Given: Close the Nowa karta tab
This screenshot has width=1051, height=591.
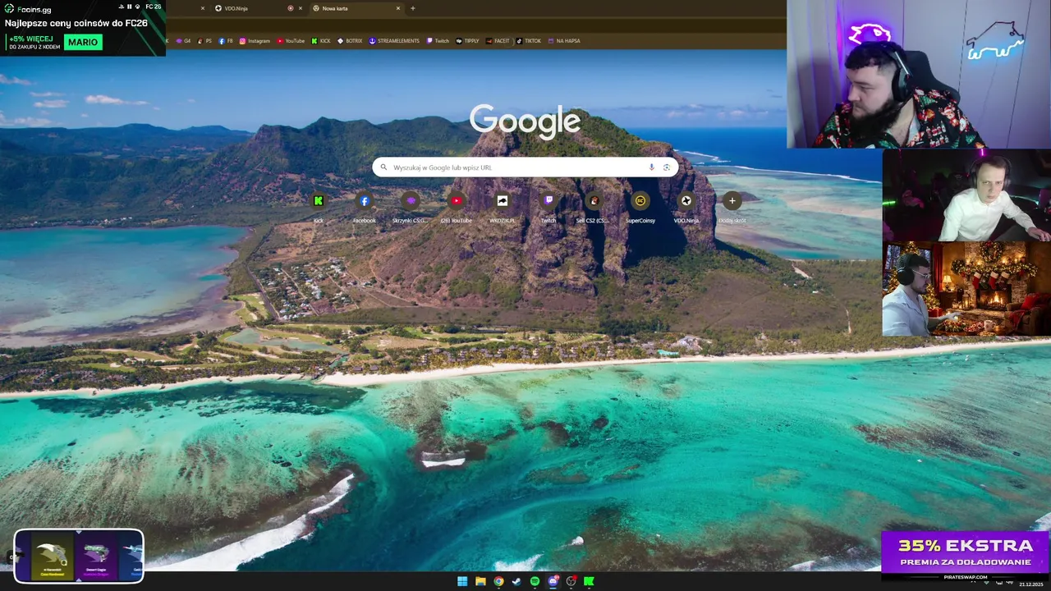Looking at the screenshot, I should click(x=398, y=8).
